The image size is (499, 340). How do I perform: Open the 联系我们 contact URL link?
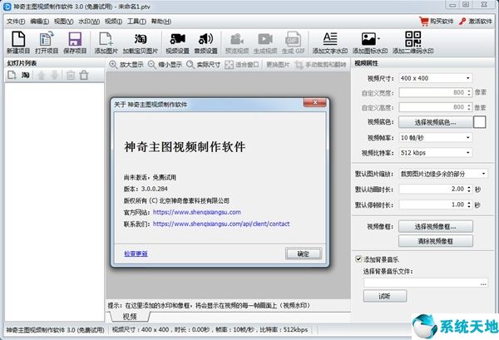221,224
